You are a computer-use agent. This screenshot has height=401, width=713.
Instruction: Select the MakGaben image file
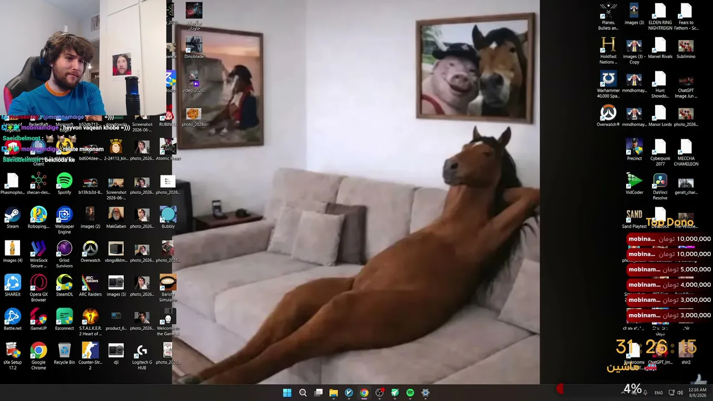pos(116,218)
